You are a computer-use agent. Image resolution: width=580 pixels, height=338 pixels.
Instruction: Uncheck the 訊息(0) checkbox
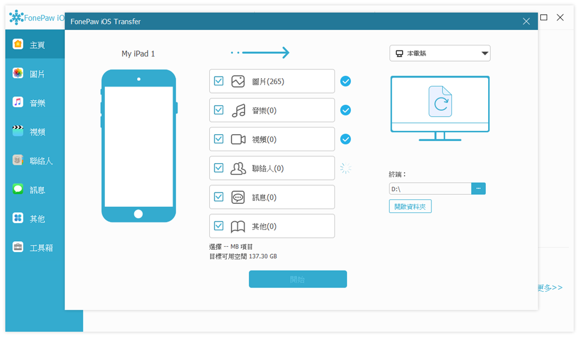[219, 196]
